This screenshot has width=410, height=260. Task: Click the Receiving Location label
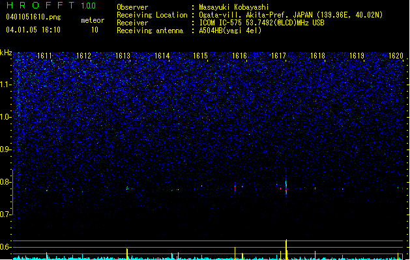coord(152,15)
